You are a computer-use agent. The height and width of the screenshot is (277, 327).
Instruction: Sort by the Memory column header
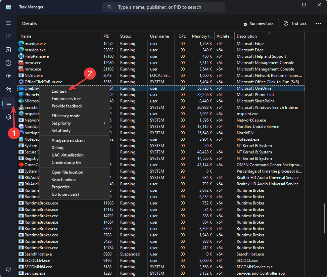pyautogui.click(x=201, y=36)
